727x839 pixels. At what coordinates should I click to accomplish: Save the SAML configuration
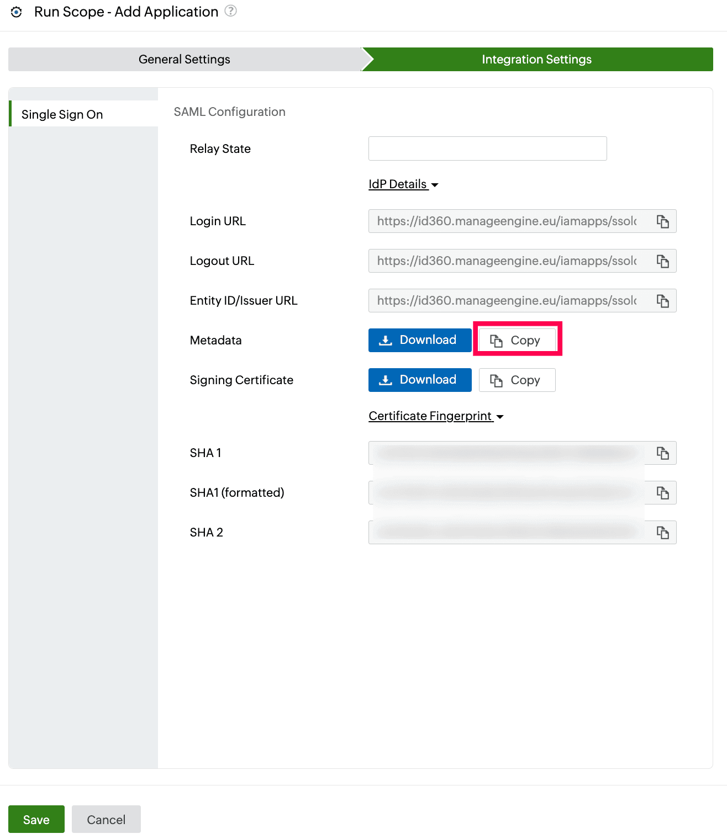point(36,819)
